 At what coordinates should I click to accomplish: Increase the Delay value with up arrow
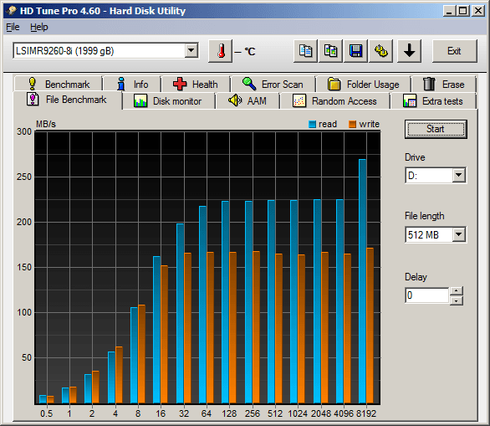point(457,291)
